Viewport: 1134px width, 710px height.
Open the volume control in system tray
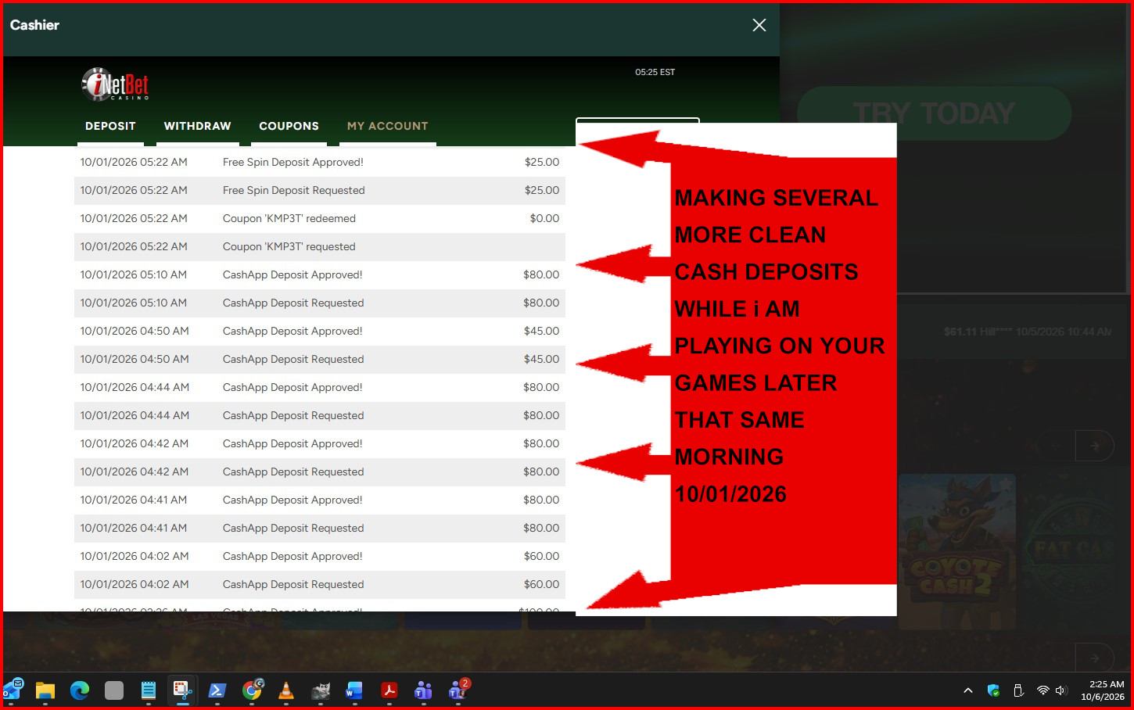tap(1061, 690)
